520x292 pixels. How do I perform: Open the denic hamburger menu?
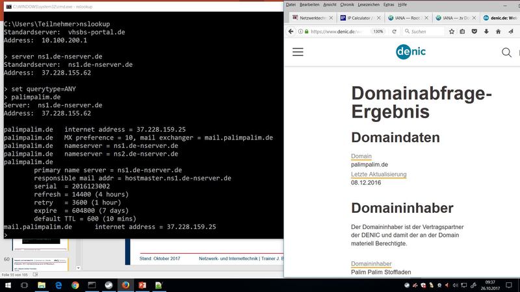[x=298, y=52]
